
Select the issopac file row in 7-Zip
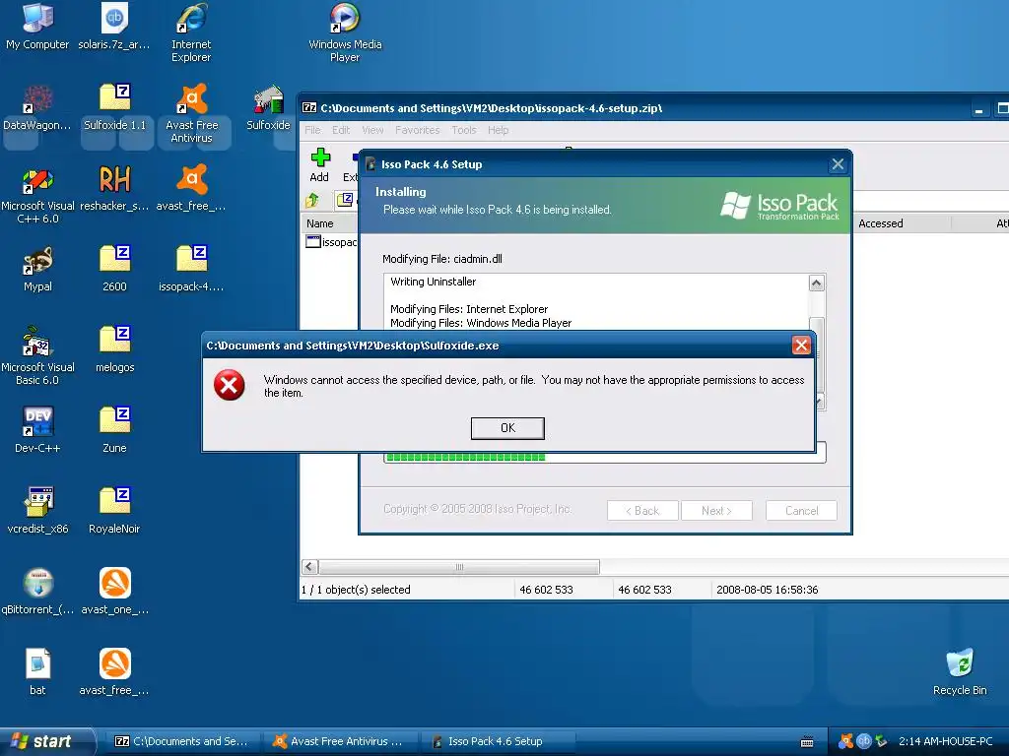click(x=331, y=242)
